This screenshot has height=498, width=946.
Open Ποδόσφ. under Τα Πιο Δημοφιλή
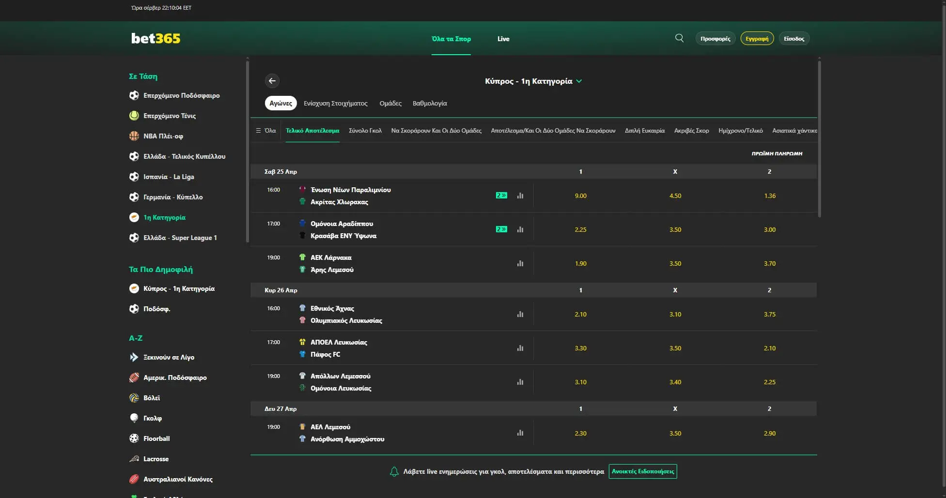pos(156,309)
